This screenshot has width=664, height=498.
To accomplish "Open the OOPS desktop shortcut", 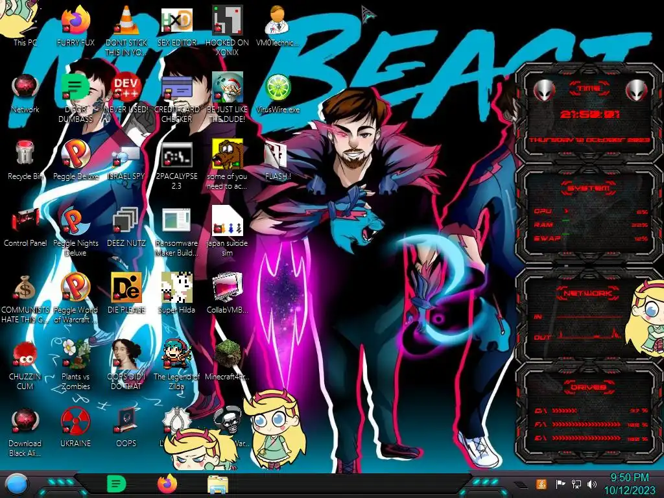I will [x=126, y=421].
